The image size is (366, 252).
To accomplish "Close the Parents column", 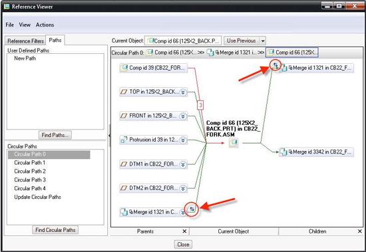I will (184, 231).
